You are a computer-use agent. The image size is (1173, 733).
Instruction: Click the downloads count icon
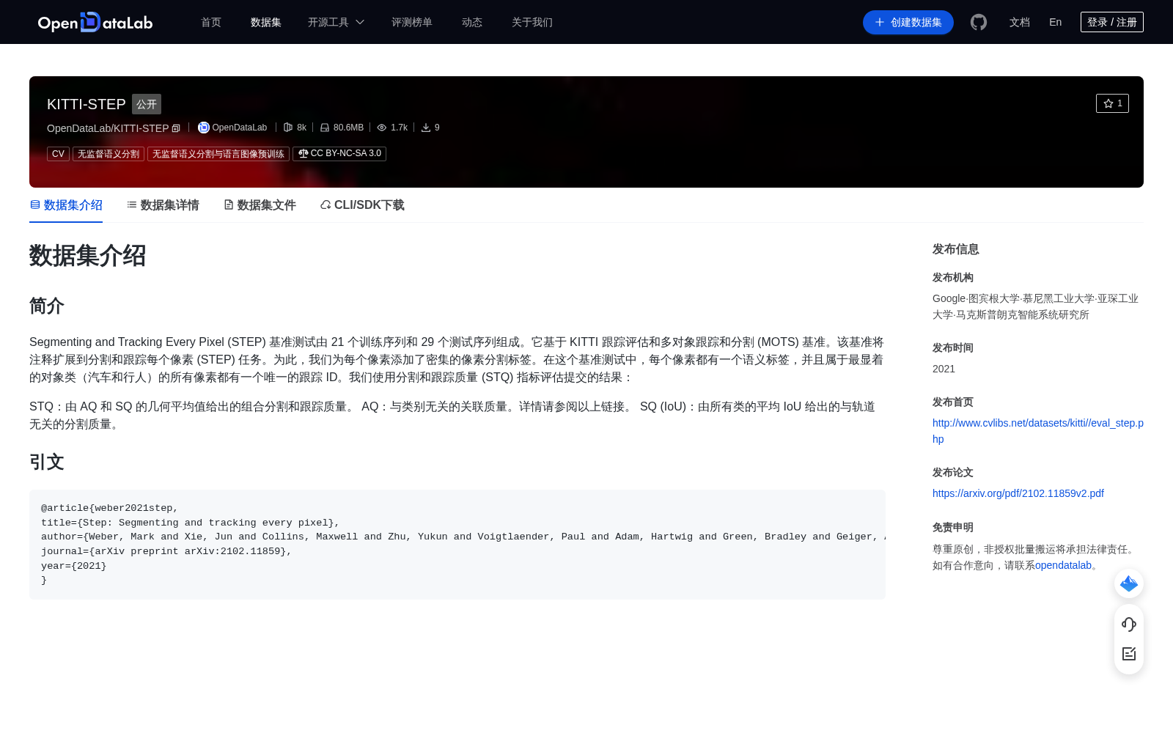coord(426,128)
